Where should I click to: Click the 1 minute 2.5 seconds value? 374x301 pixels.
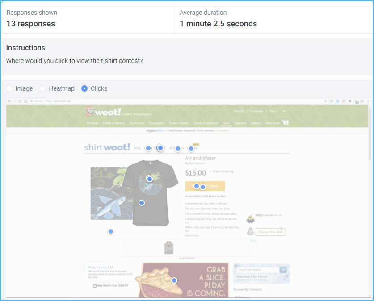218,24
